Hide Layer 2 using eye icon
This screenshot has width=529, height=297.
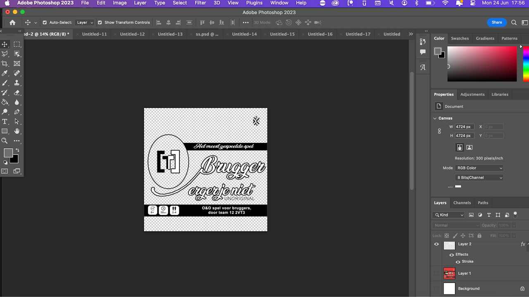(436, 244)
